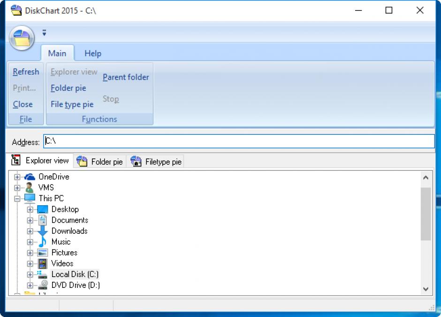Click the Folder pie tab icon
441x317 pixels.
[82, 161]
